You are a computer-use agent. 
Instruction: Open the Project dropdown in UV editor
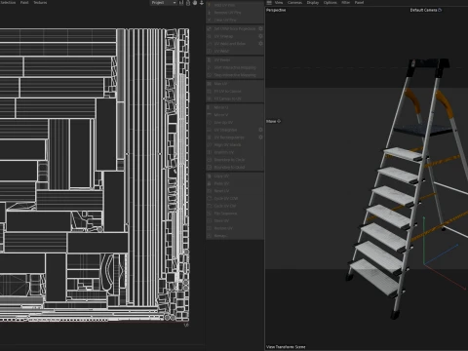(164, 3)
